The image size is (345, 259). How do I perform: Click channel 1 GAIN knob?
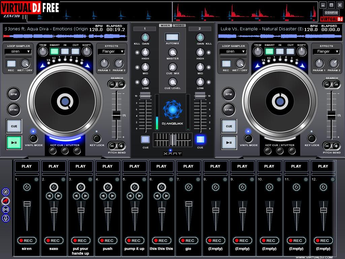[145, 37]
